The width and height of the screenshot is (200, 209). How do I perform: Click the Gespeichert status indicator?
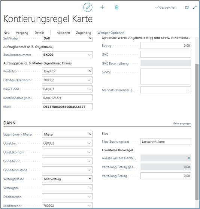pos(166,7)
